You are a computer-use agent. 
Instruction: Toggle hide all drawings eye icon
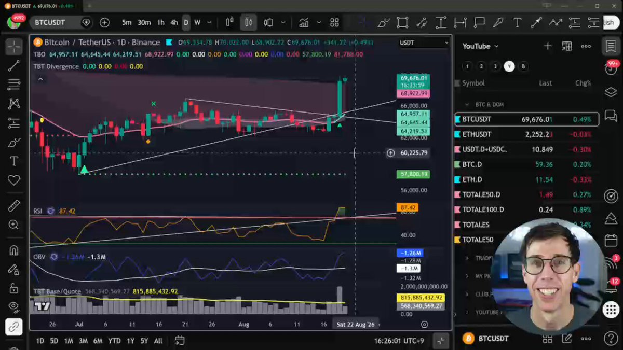(x=13, y=307)
